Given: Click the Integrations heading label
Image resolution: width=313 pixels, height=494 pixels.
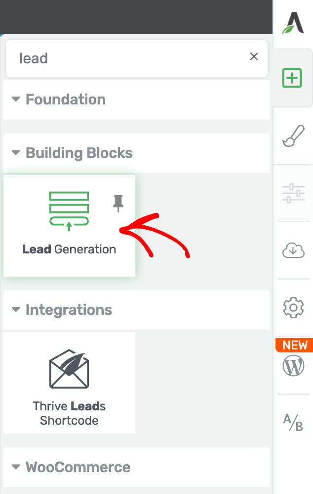Looking at the screenshot, I should pos(69,310).
